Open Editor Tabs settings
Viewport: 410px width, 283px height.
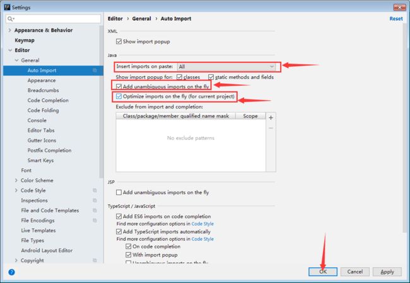pos(41,130)
